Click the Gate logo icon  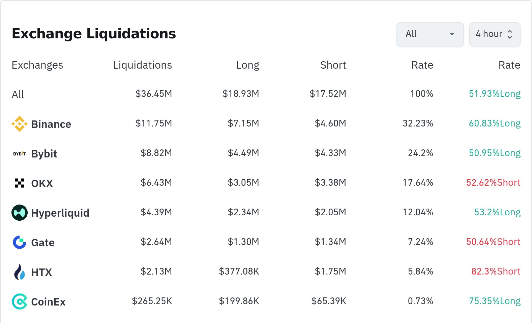tap(19, 242)
